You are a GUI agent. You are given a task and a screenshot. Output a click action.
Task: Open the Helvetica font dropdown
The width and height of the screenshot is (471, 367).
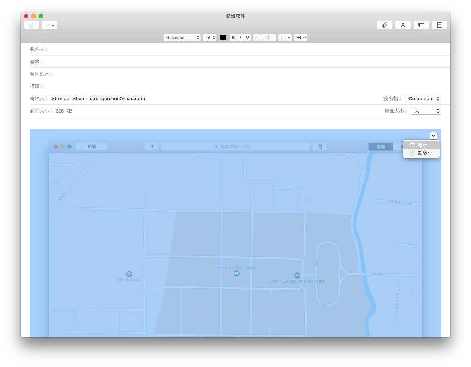coord(182,38)
